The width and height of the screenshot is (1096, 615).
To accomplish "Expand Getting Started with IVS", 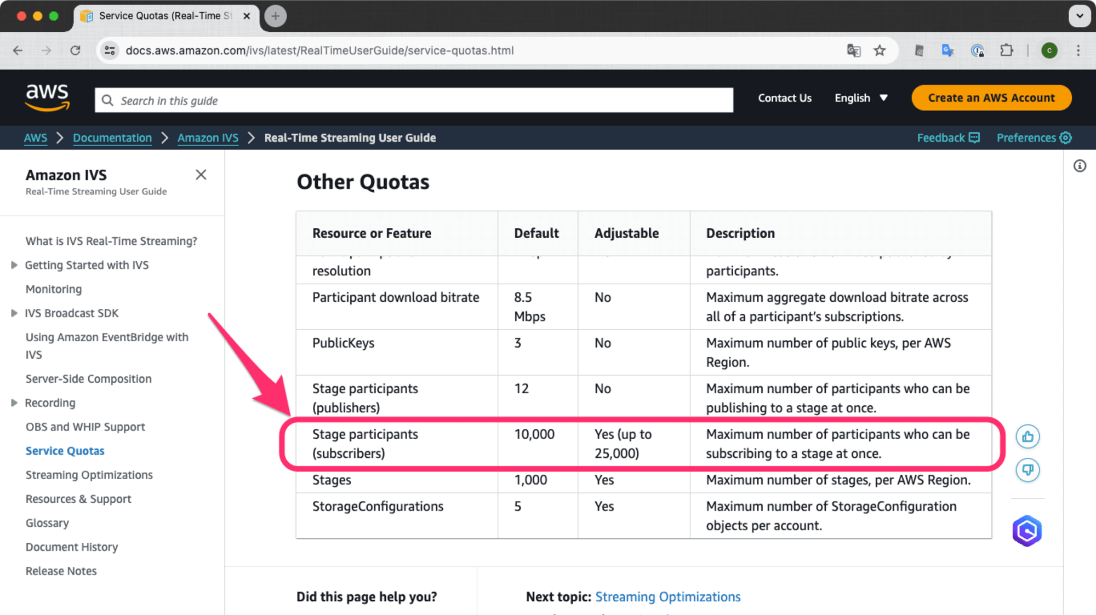I will coord(14,265).
